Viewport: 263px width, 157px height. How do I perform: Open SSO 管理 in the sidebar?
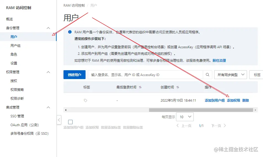(x=17, y=116)
